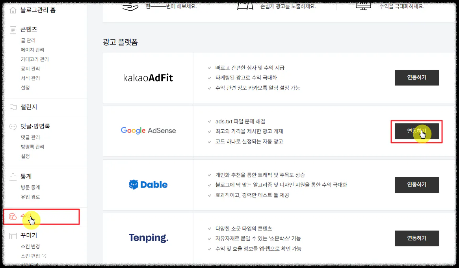This screenshot has height=268, width=459.
Task: Click the 콘텐츠 document icon
Action: tap(13, 30)
